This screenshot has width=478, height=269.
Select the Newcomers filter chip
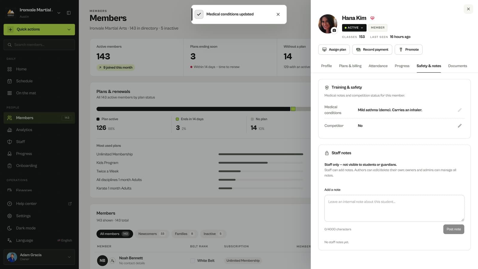pos(152,234)
